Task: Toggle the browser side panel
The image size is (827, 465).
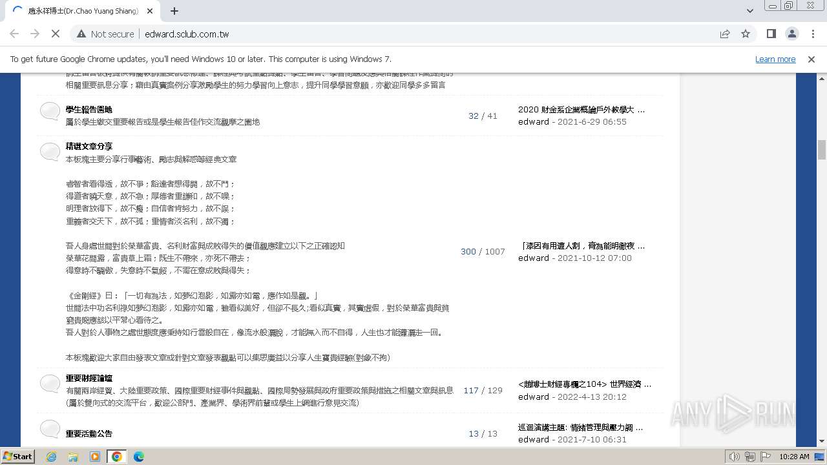Action: click(x=771, y=34)
